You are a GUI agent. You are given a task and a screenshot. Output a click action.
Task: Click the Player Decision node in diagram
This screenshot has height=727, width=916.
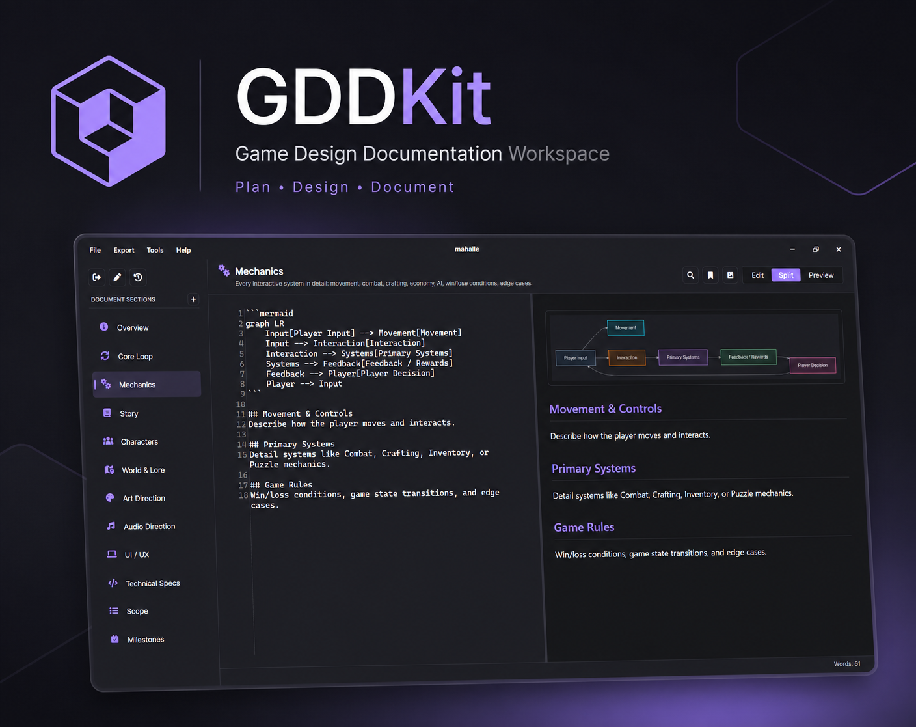point(813,365)
